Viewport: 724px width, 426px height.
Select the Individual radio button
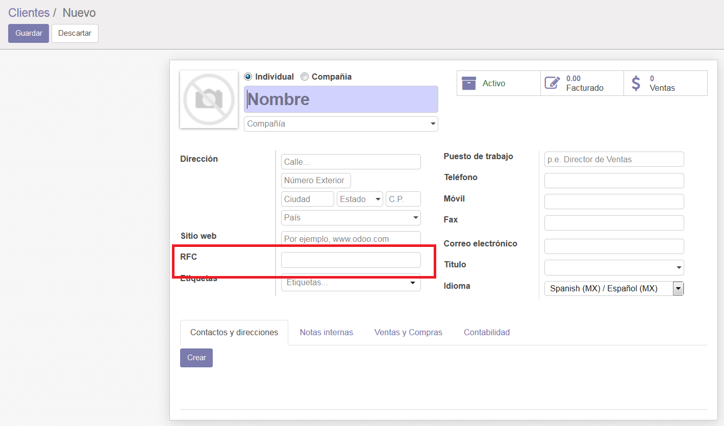click(248, 77)
